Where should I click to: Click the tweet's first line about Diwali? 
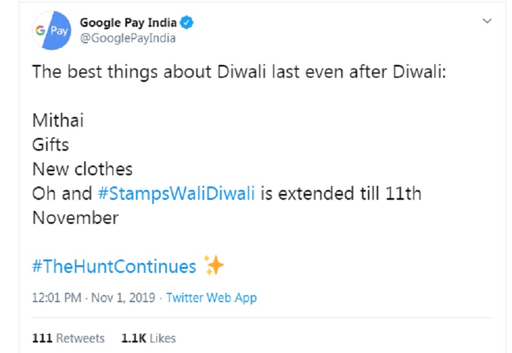(x=239, y=72)
